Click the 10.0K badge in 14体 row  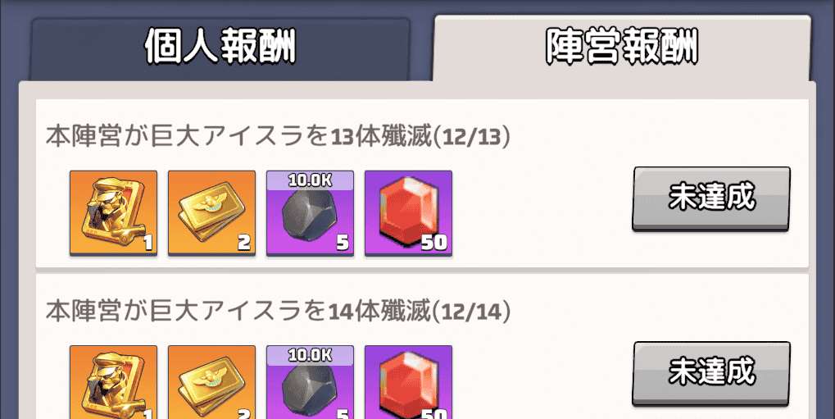310,355
